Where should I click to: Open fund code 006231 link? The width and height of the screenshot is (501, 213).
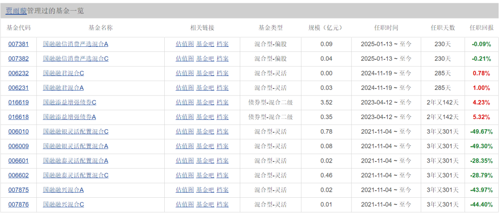18,88
